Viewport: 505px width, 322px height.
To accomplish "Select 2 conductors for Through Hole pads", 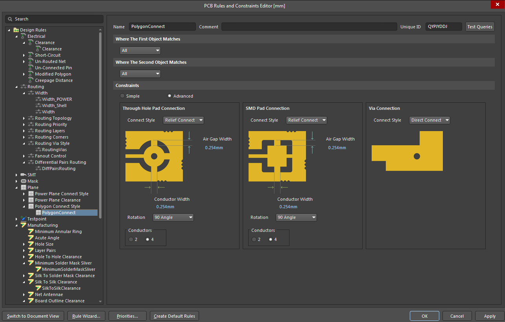I will click(131, 239).
